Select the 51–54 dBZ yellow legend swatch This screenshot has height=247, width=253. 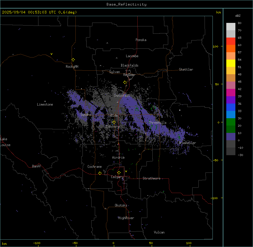tap(231, 63)
